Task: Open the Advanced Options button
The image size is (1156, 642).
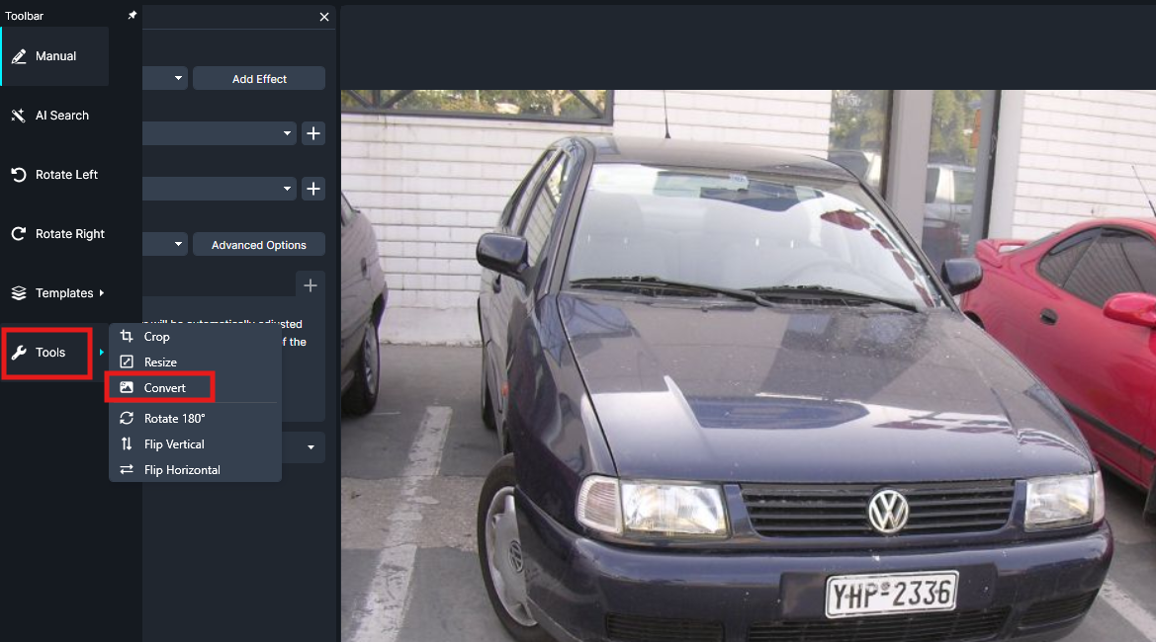Action: (x=259, y=245)
